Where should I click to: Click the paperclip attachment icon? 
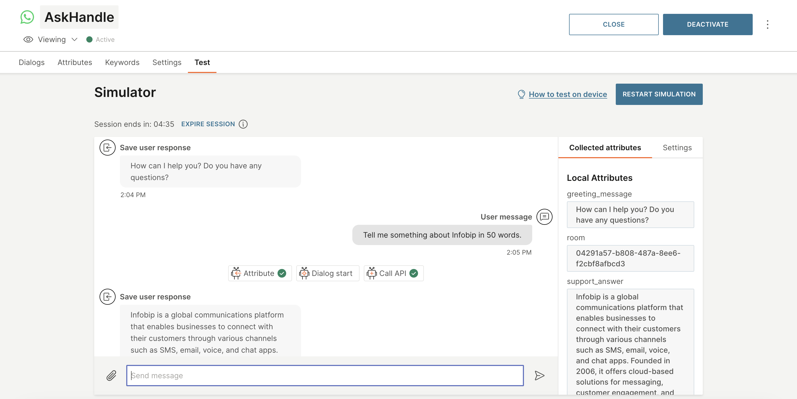pyautogui.click(x=111, y=376)
